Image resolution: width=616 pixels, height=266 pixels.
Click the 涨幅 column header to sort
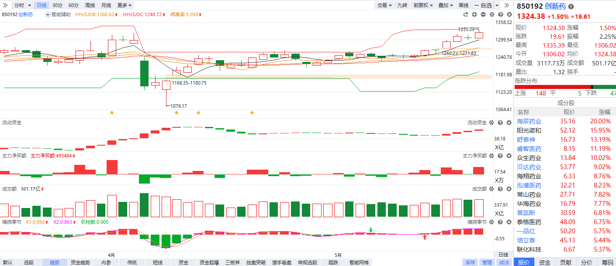coord(605,112)
